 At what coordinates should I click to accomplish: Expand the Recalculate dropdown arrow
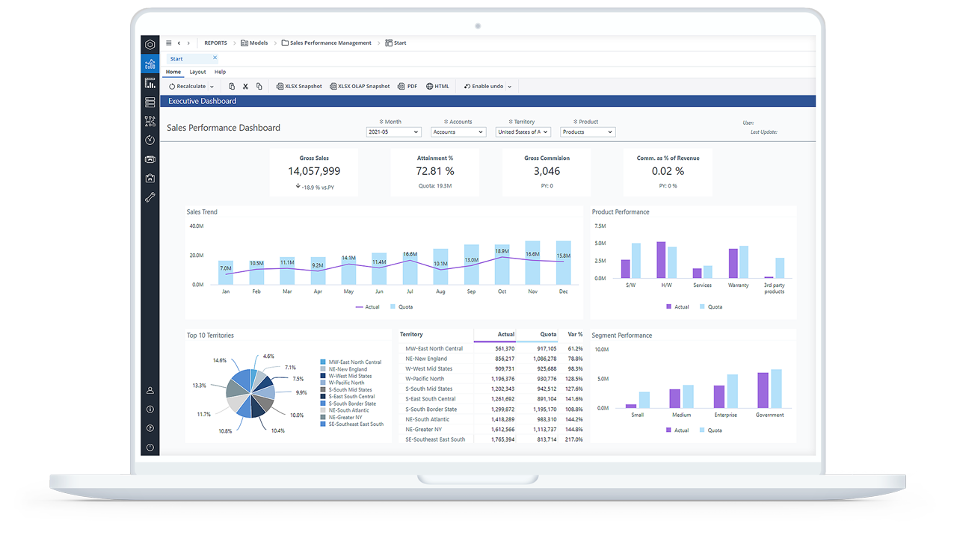pyautogui.click(x=212, y=87)
